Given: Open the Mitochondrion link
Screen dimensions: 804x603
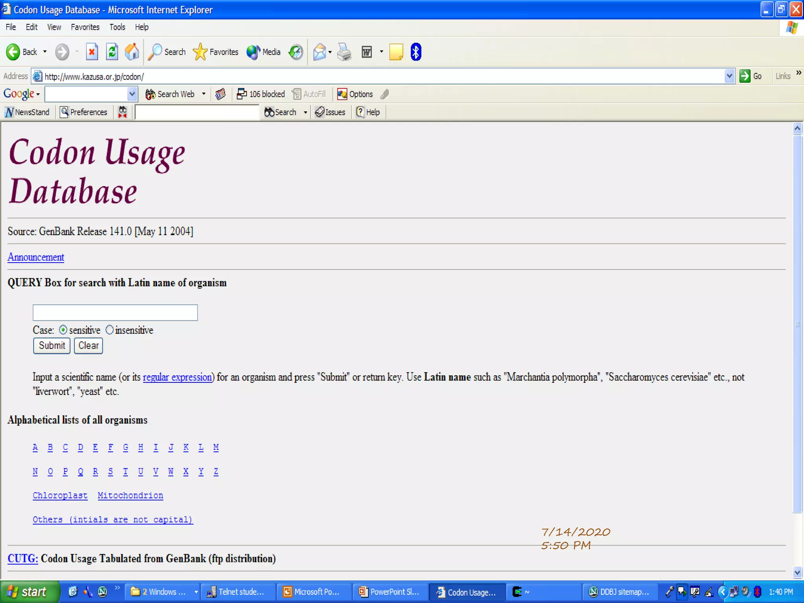Looking at the screenshot, I should tap(130, 495).
